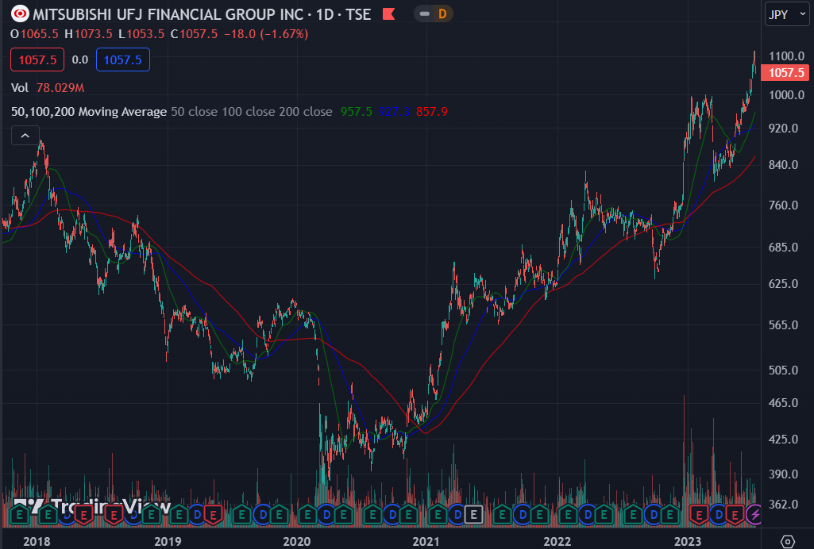Click the 1000.0 price axis label
The image size is (814, 549).
786,95
